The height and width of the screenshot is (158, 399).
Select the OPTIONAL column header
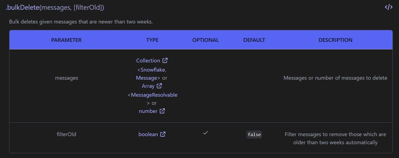(x=205, y=40)
